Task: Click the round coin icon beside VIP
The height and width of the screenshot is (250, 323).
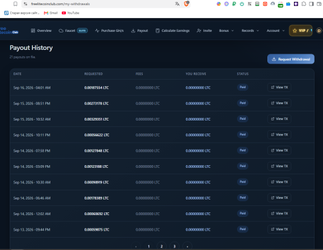Action: 319,31
